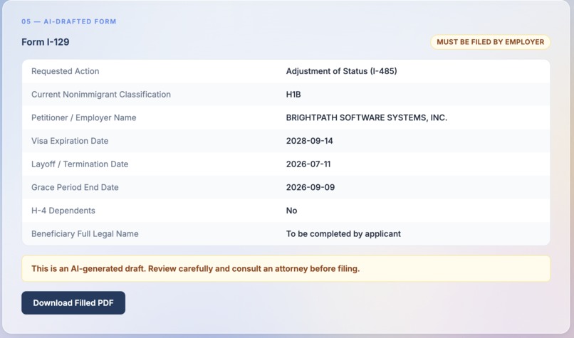
Task: Click the AI-generated draft warning notice
Action: click(286, 269)
